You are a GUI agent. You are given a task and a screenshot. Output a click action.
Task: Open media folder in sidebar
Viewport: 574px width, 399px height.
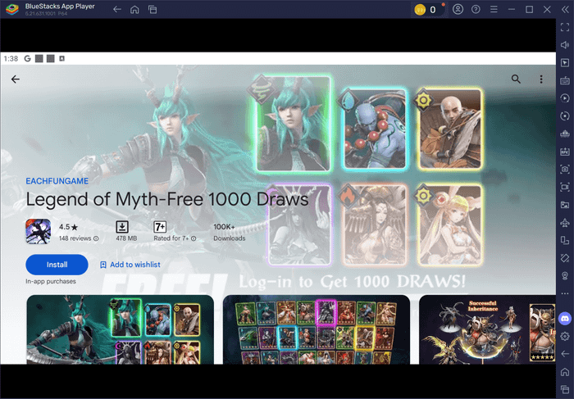pyautogui.click(x=565, y=205)
